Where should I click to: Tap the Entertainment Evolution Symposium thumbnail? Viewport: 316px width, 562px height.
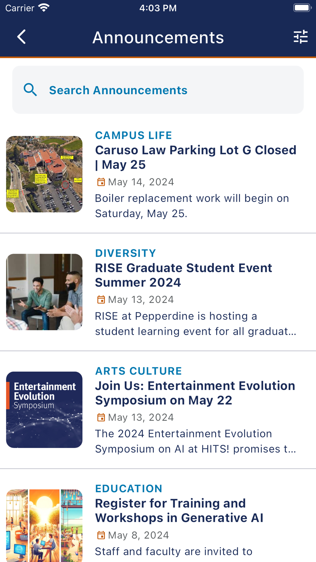(x=44, y=410)
